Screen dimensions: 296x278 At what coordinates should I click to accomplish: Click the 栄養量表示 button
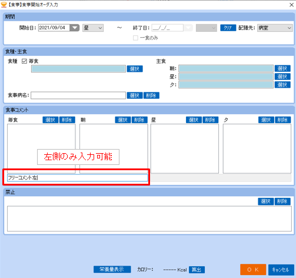[x=112, y=269]
